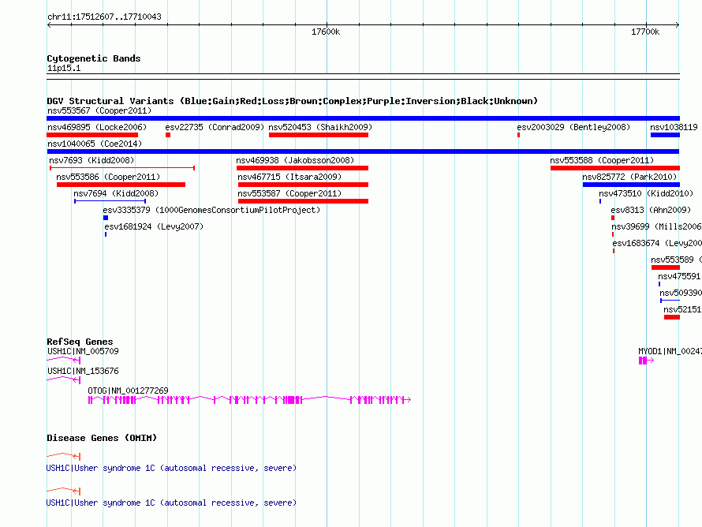This screenshot has width=702, height=527.
Task: Click the esv1683674 Levy variant label
Action: coord(657,243)
